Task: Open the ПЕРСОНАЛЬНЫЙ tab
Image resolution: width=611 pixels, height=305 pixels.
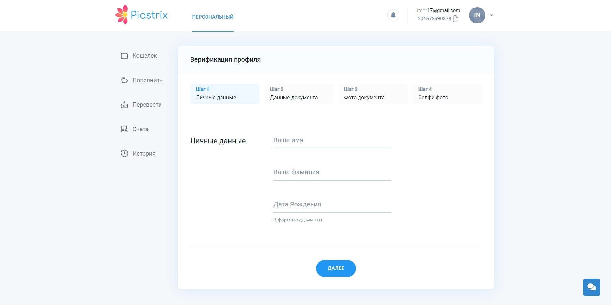Action: point(213,17)
